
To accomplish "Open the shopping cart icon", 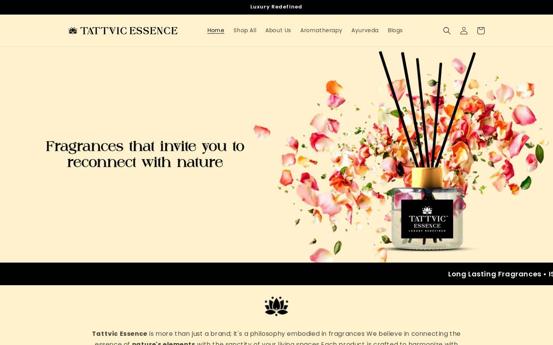I will click(481, 31).
